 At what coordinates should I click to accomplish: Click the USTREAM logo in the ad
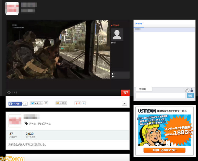pos(147,111)
